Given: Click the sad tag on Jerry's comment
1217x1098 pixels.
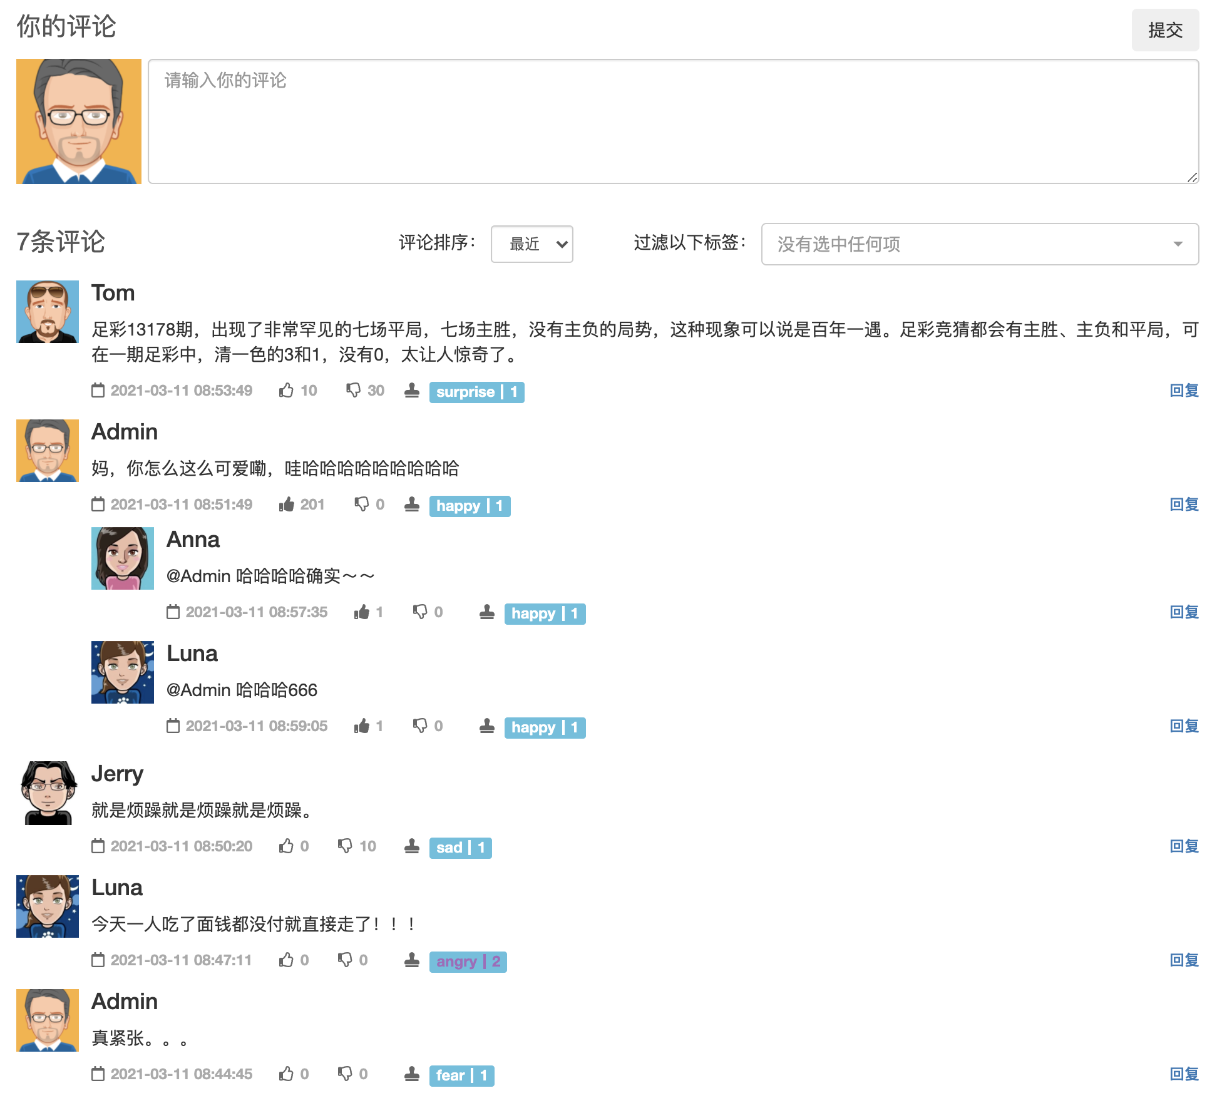Looking at the screenshot, I should [460, 848].
